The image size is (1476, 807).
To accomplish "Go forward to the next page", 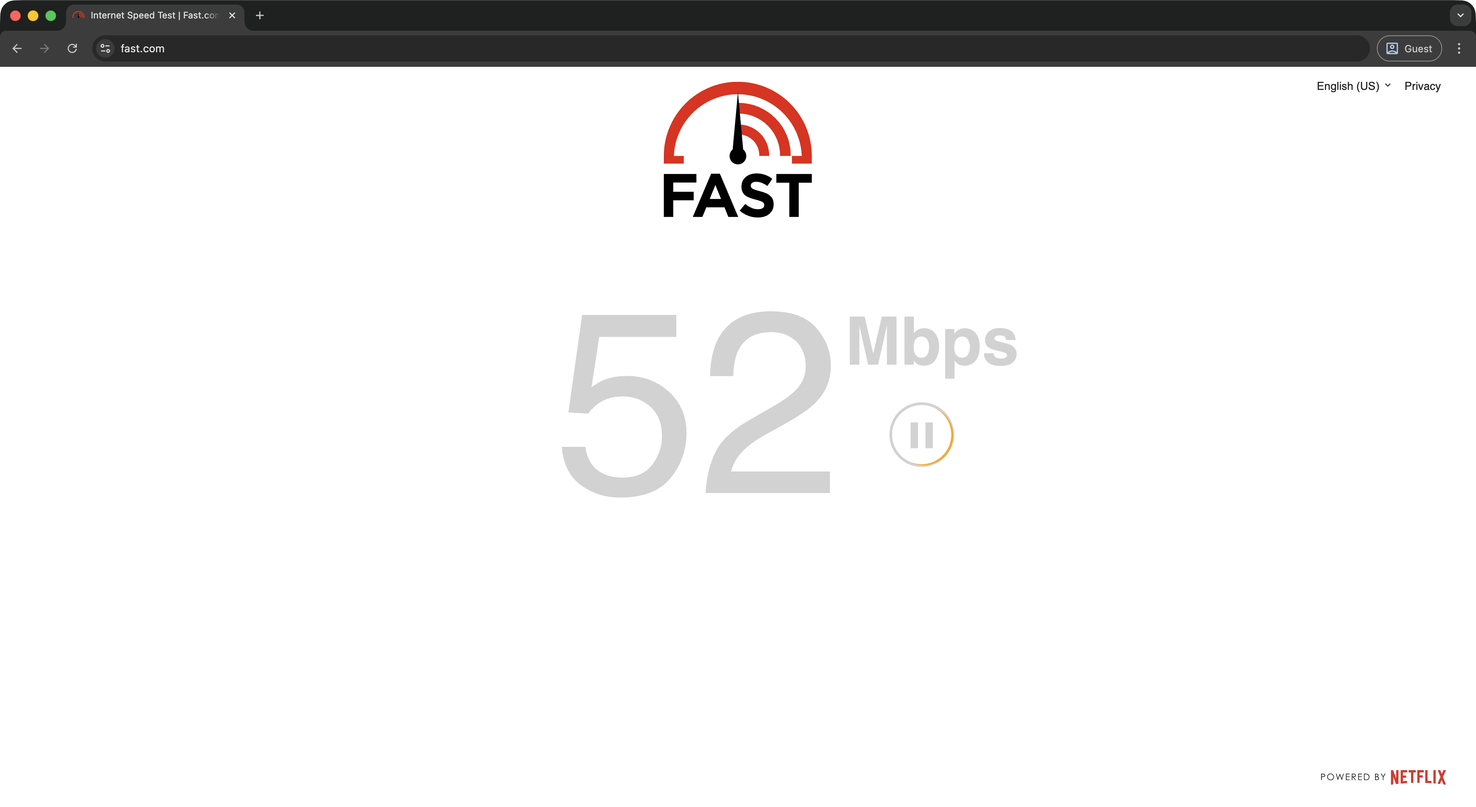I will tap(45, 49).
